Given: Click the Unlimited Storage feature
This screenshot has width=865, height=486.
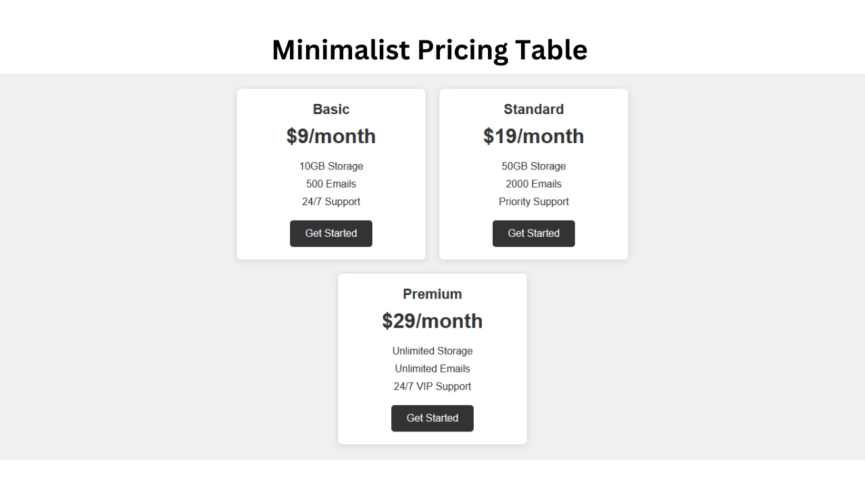Looking at the screenshot, I should pos(432,351).
